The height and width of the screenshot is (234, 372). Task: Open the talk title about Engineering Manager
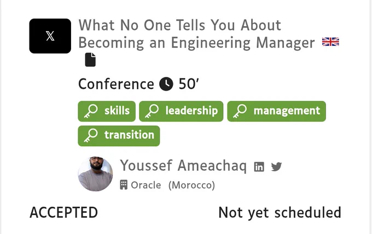click(x=196, y=34)
